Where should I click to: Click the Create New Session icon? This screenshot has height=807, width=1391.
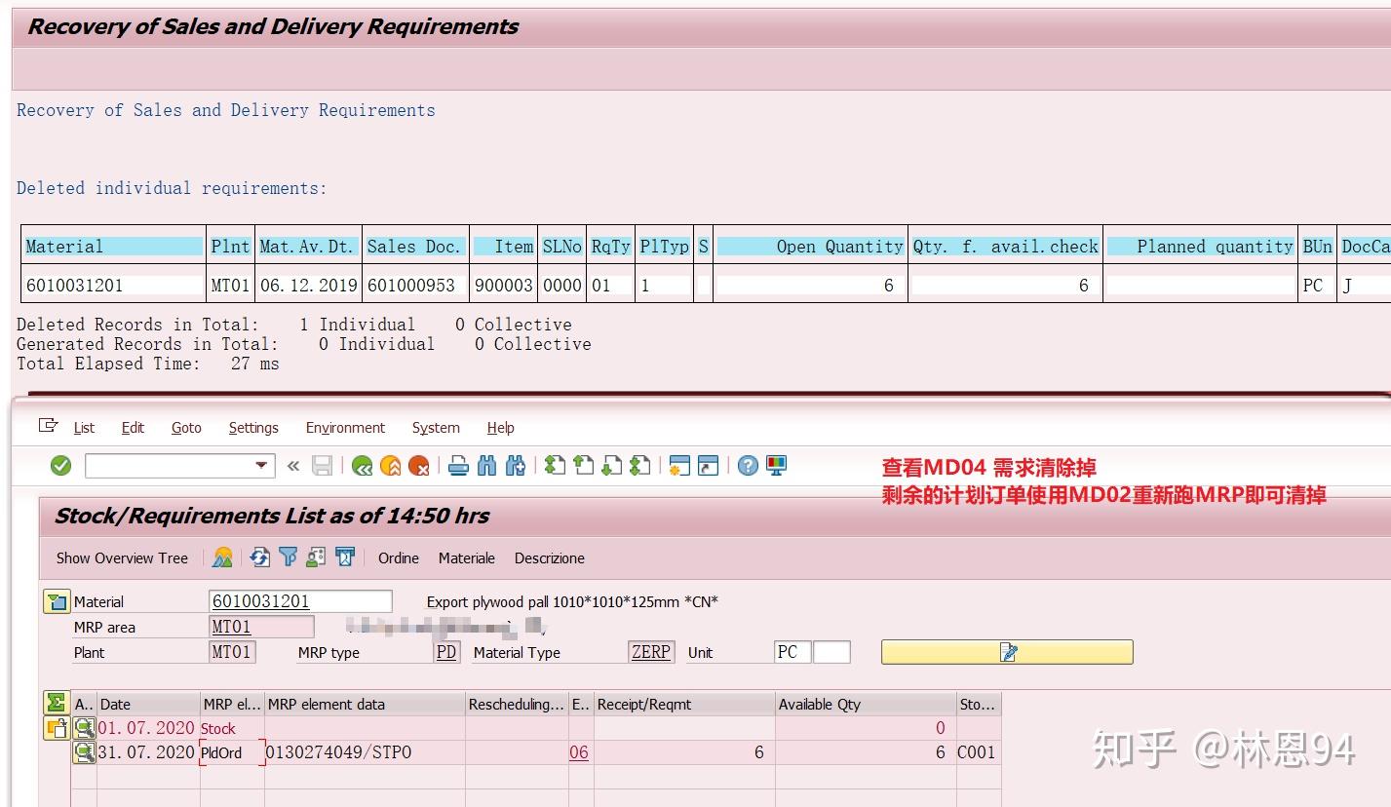pos(682,465)
